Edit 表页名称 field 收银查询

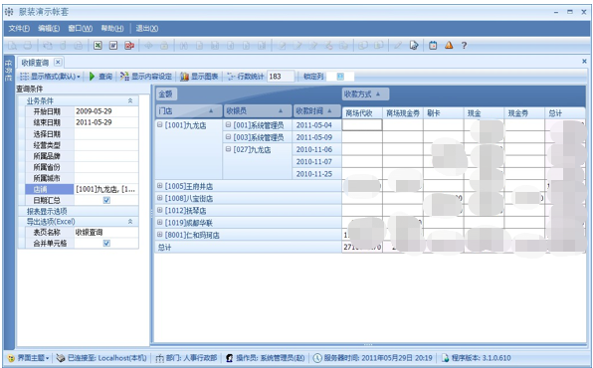(x=106, y=232)
